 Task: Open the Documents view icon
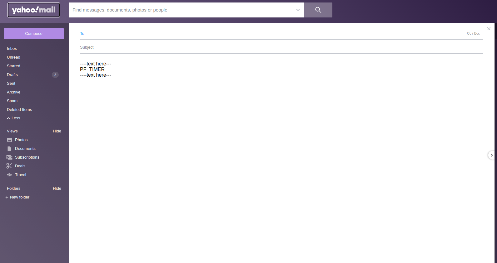coord(9,149)
